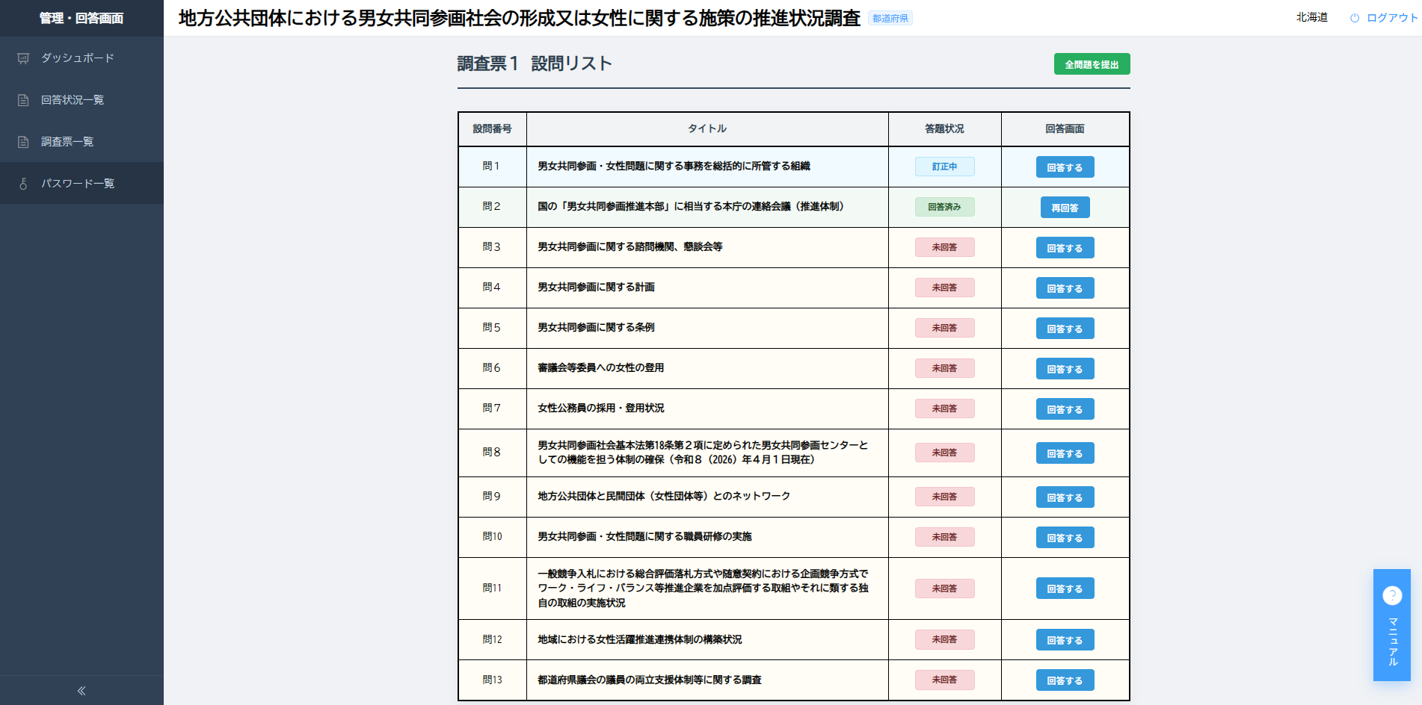Screen dimensions: 1422x705
Task: Click 再回答 for 問2
Action: click(1065, 208)
